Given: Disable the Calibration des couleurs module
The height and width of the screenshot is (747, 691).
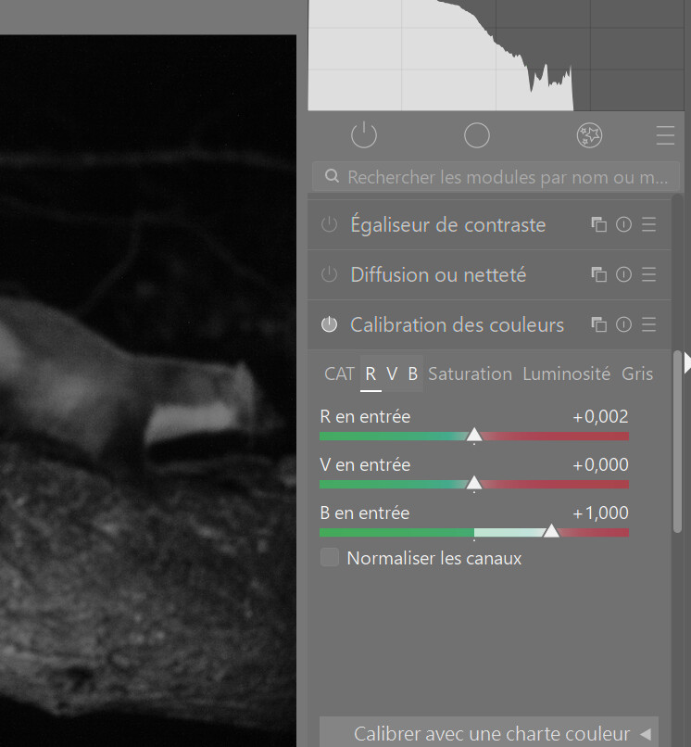Looking at the screenshot, I should point(329,324).
